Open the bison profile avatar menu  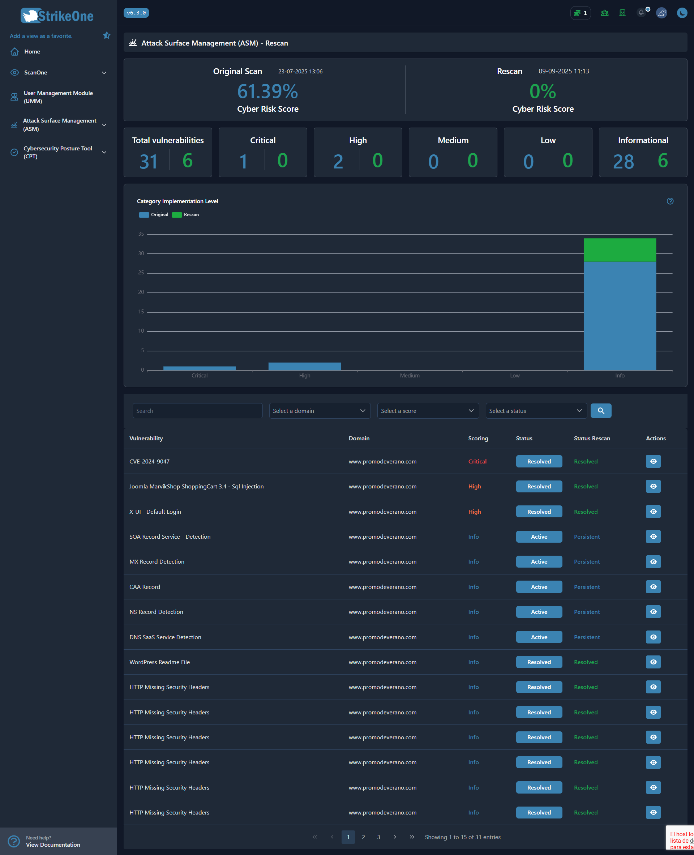click(661, 13)
